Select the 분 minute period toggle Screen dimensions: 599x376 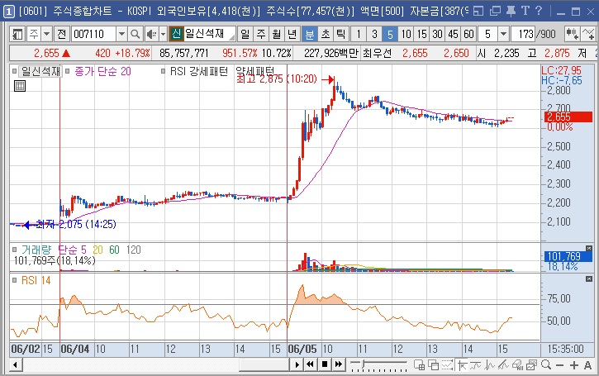310,34
